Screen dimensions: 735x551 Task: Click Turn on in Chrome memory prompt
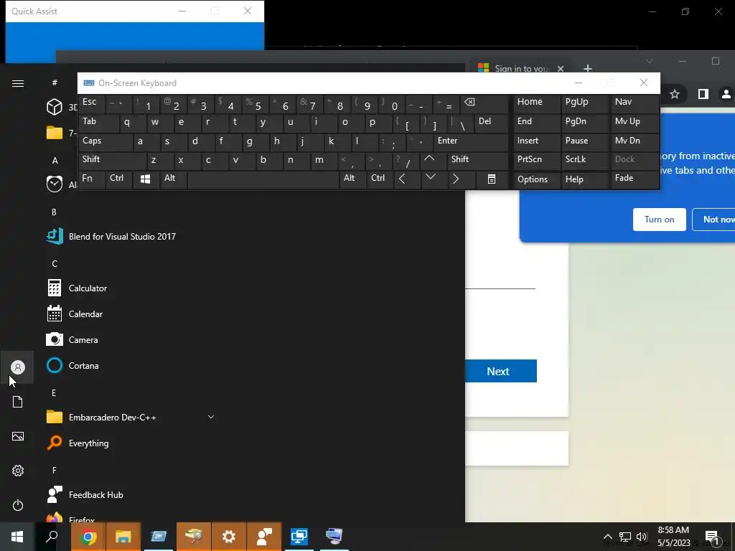pos(659,220)
